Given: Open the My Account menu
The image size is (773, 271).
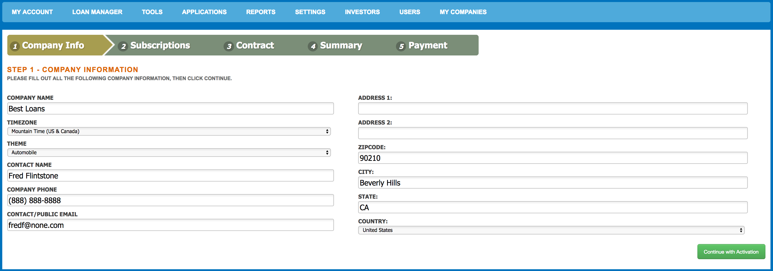Looking at the screenshot, I should [x=32, y=12].
